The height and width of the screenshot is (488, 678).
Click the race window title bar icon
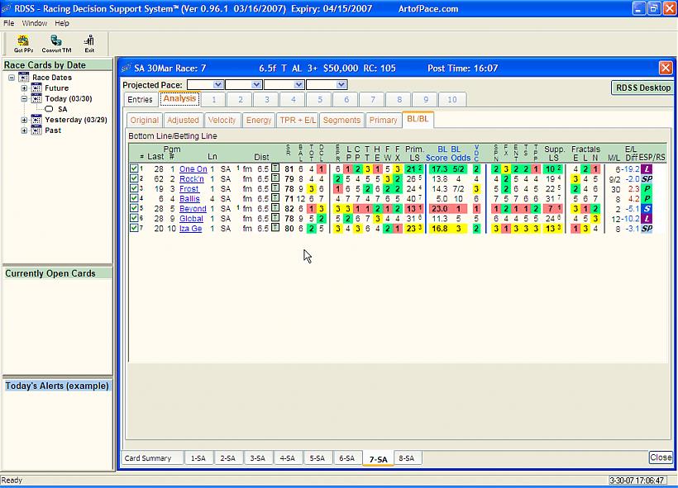click(127, 68)
